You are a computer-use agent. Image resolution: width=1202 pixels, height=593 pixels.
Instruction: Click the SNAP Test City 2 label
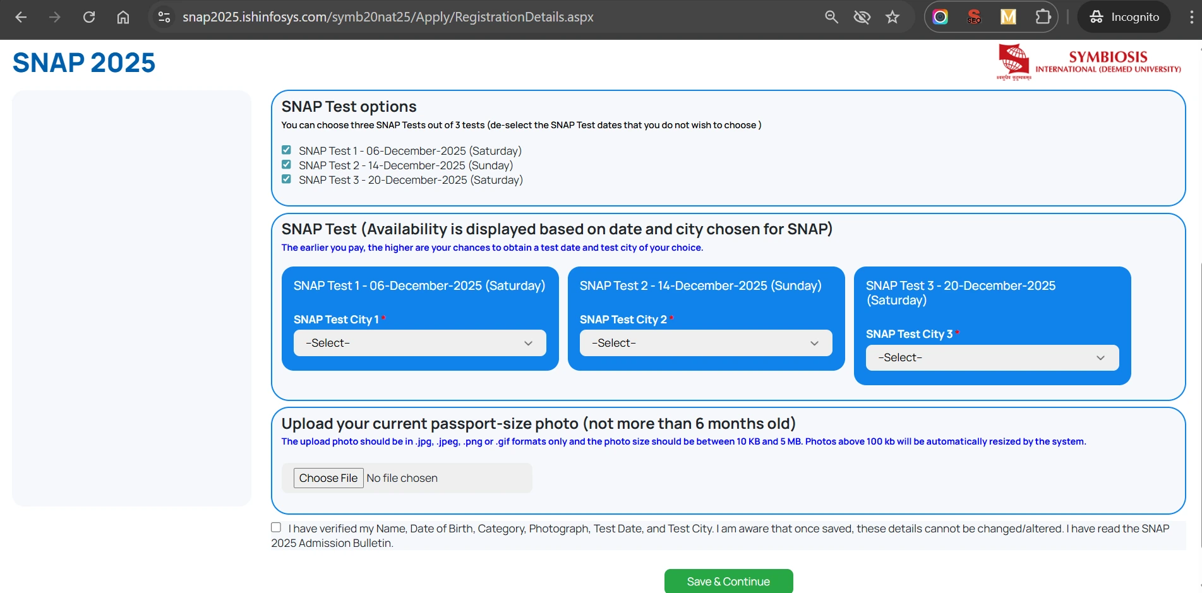[623, 320]
